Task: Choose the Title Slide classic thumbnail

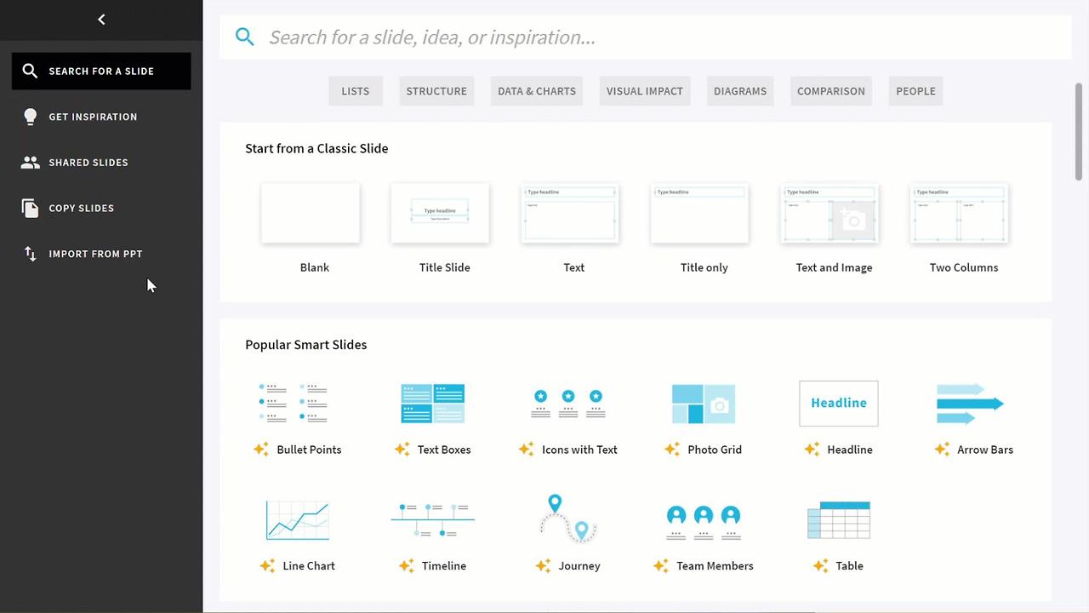Action: (440, 213)
